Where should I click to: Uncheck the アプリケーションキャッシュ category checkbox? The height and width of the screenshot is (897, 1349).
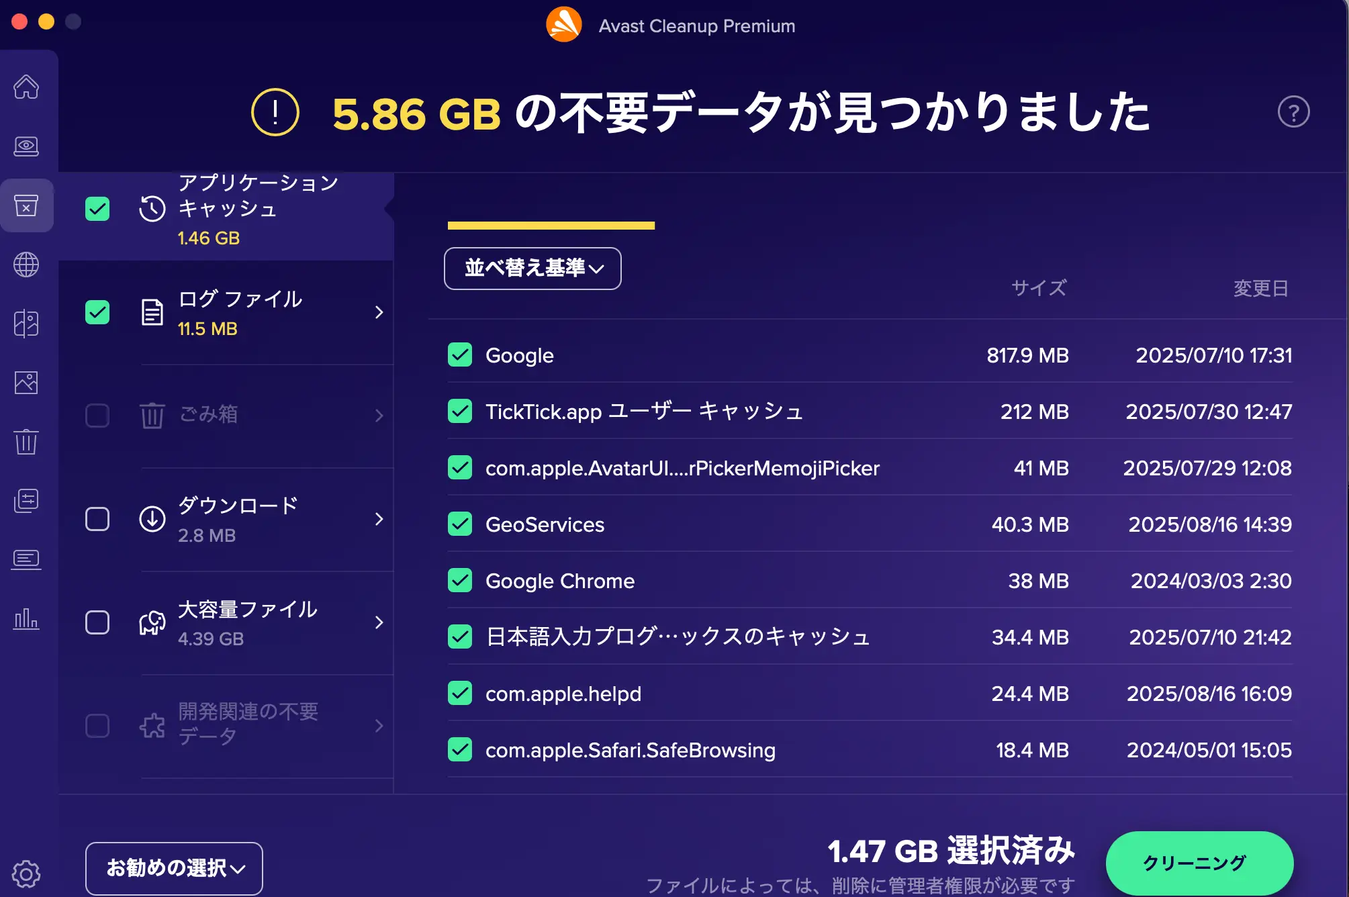(x=97, y=209)
